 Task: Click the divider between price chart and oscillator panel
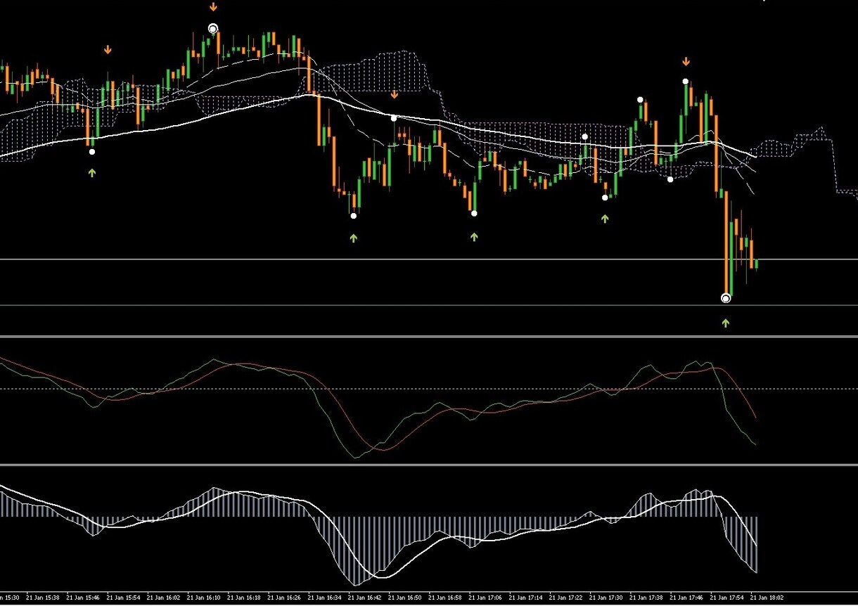429,336
